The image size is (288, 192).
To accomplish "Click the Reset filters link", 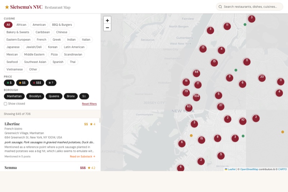I will click(89, 104).
